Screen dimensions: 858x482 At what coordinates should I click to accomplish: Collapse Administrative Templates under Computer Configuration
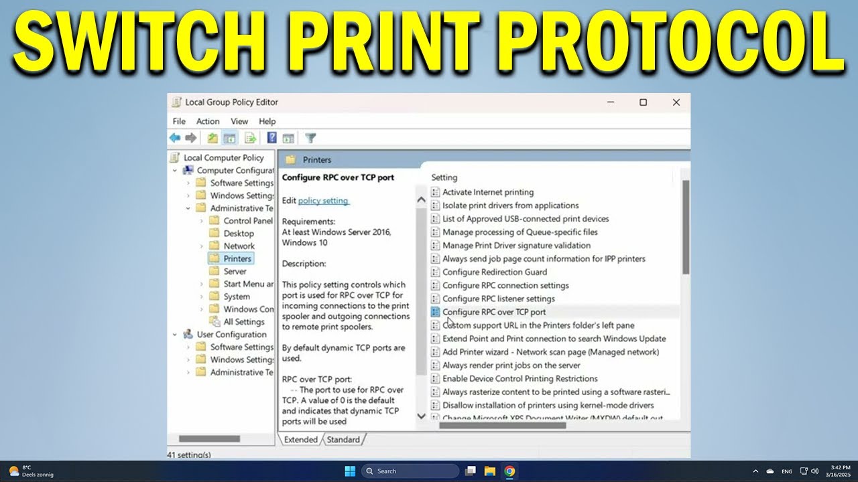[188, 208]
